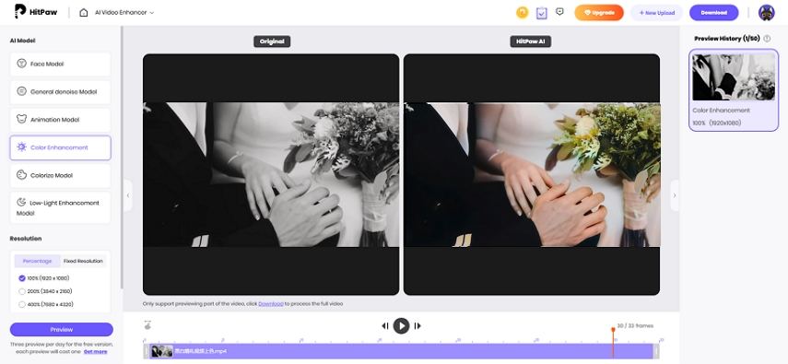Screen dimensions: 788x364
Task: Select the 200% (3840 x 2160) radio option
Action: 22,291
